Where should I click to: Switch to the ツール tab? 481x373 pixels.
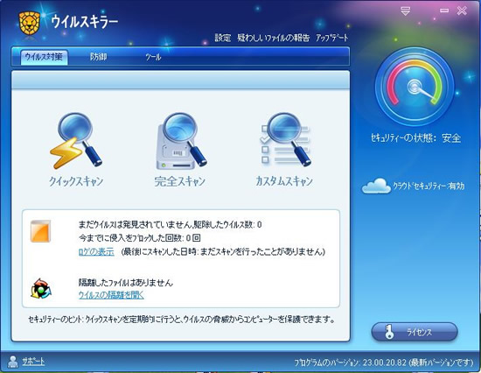(x=153, y=57)
